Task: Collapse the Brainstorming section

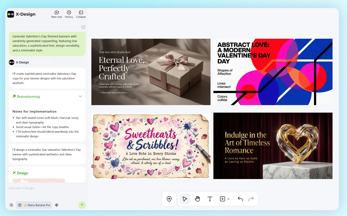Action: [x=80, y=96]
